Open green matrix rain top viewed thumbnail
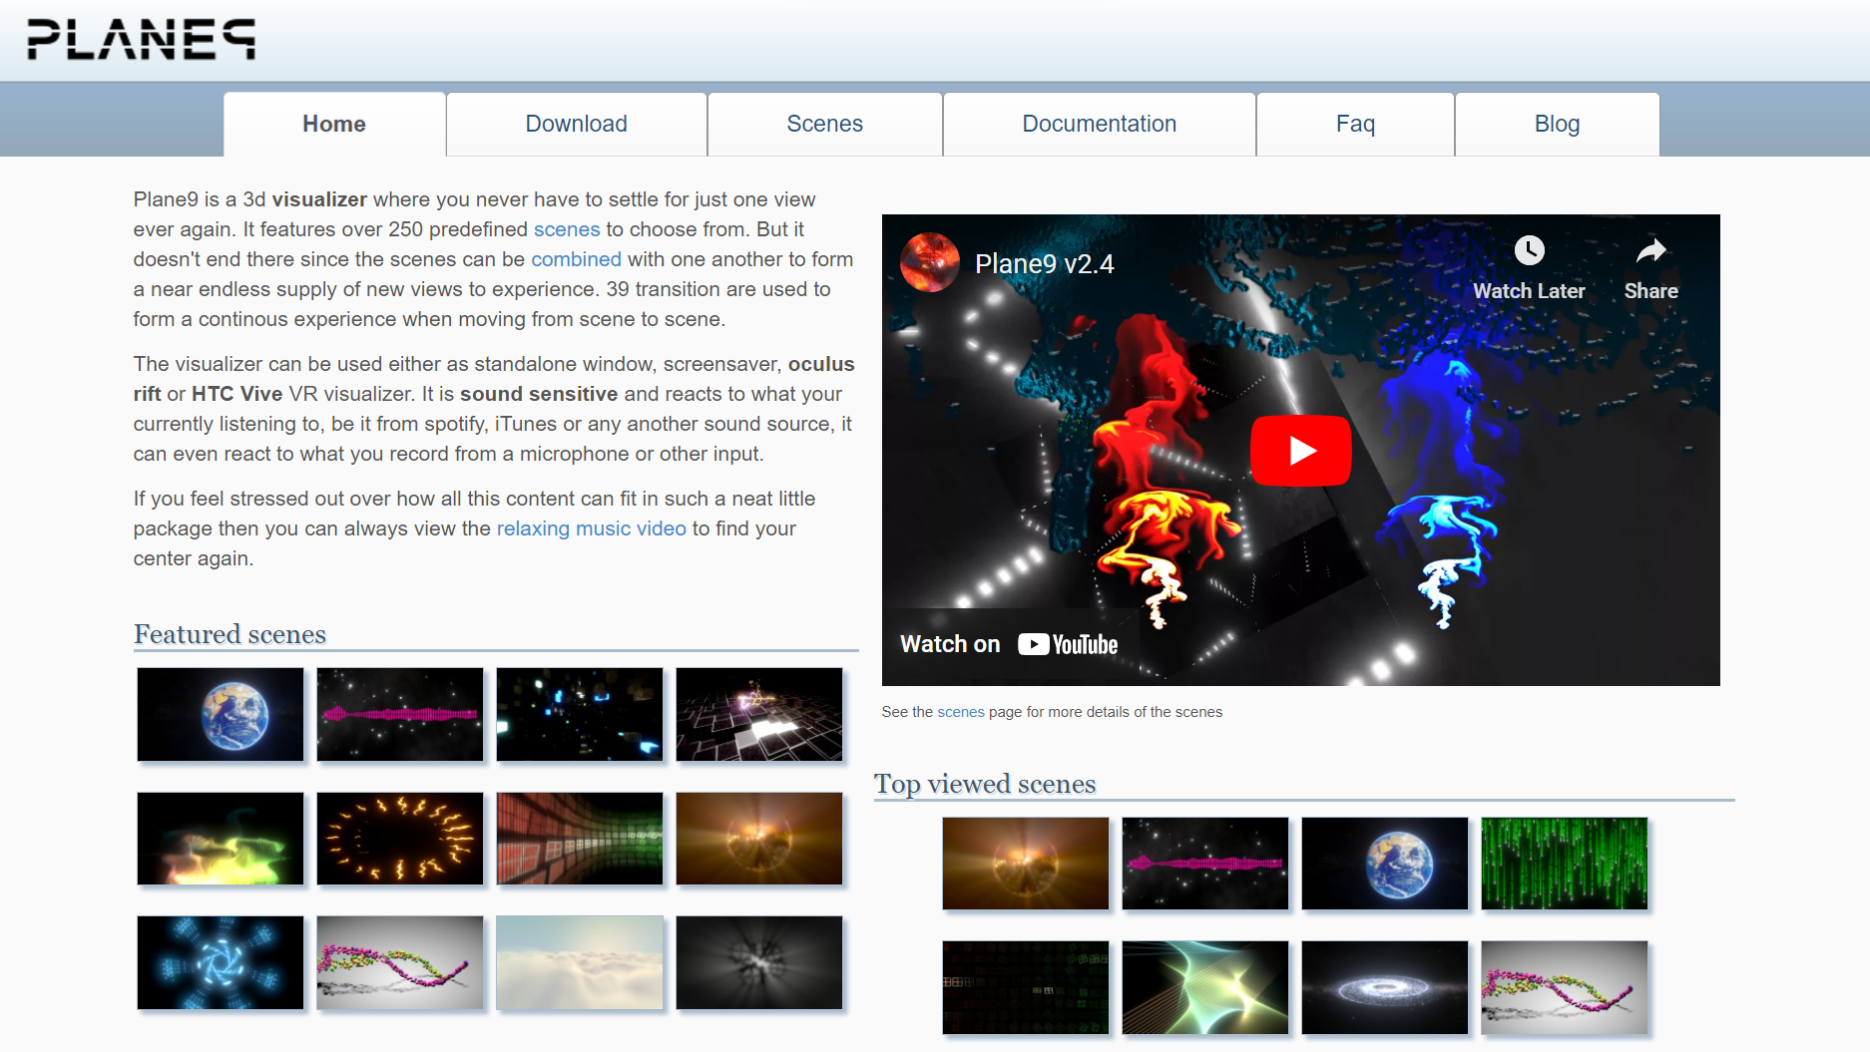Screen dimensions: 1870x1052 pos(1565,864)
